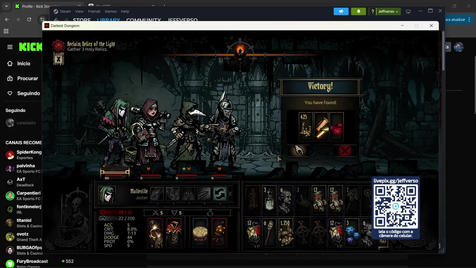Image resolution: width=476 pixels, height=268 pixels.
Task: Dismiss loot with the red X button
Action: (345, 151)
